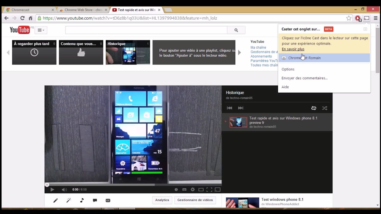Open the Chrome menu button
The height and width of the screenshot is (214, 381).
375,18
